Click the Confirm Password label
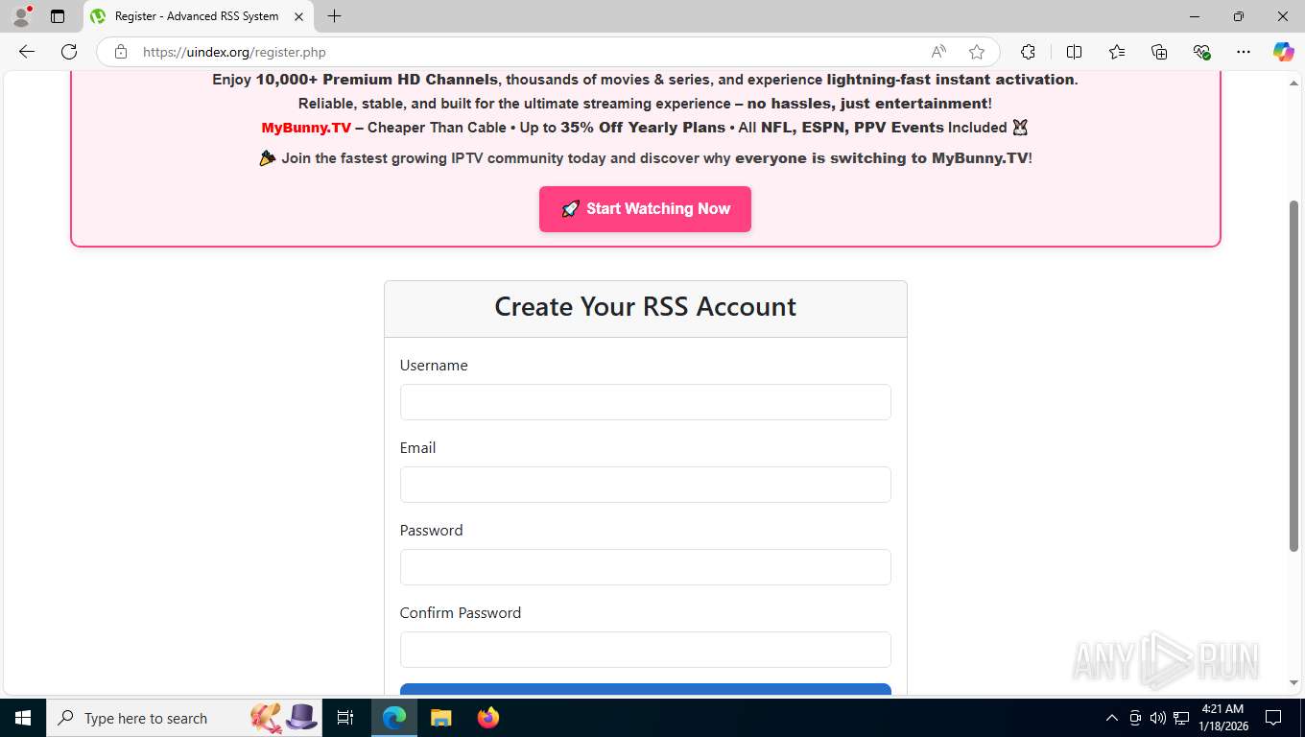Viewport: 1305px width, 737px height. pyautogui.click(x=461, y=613)
